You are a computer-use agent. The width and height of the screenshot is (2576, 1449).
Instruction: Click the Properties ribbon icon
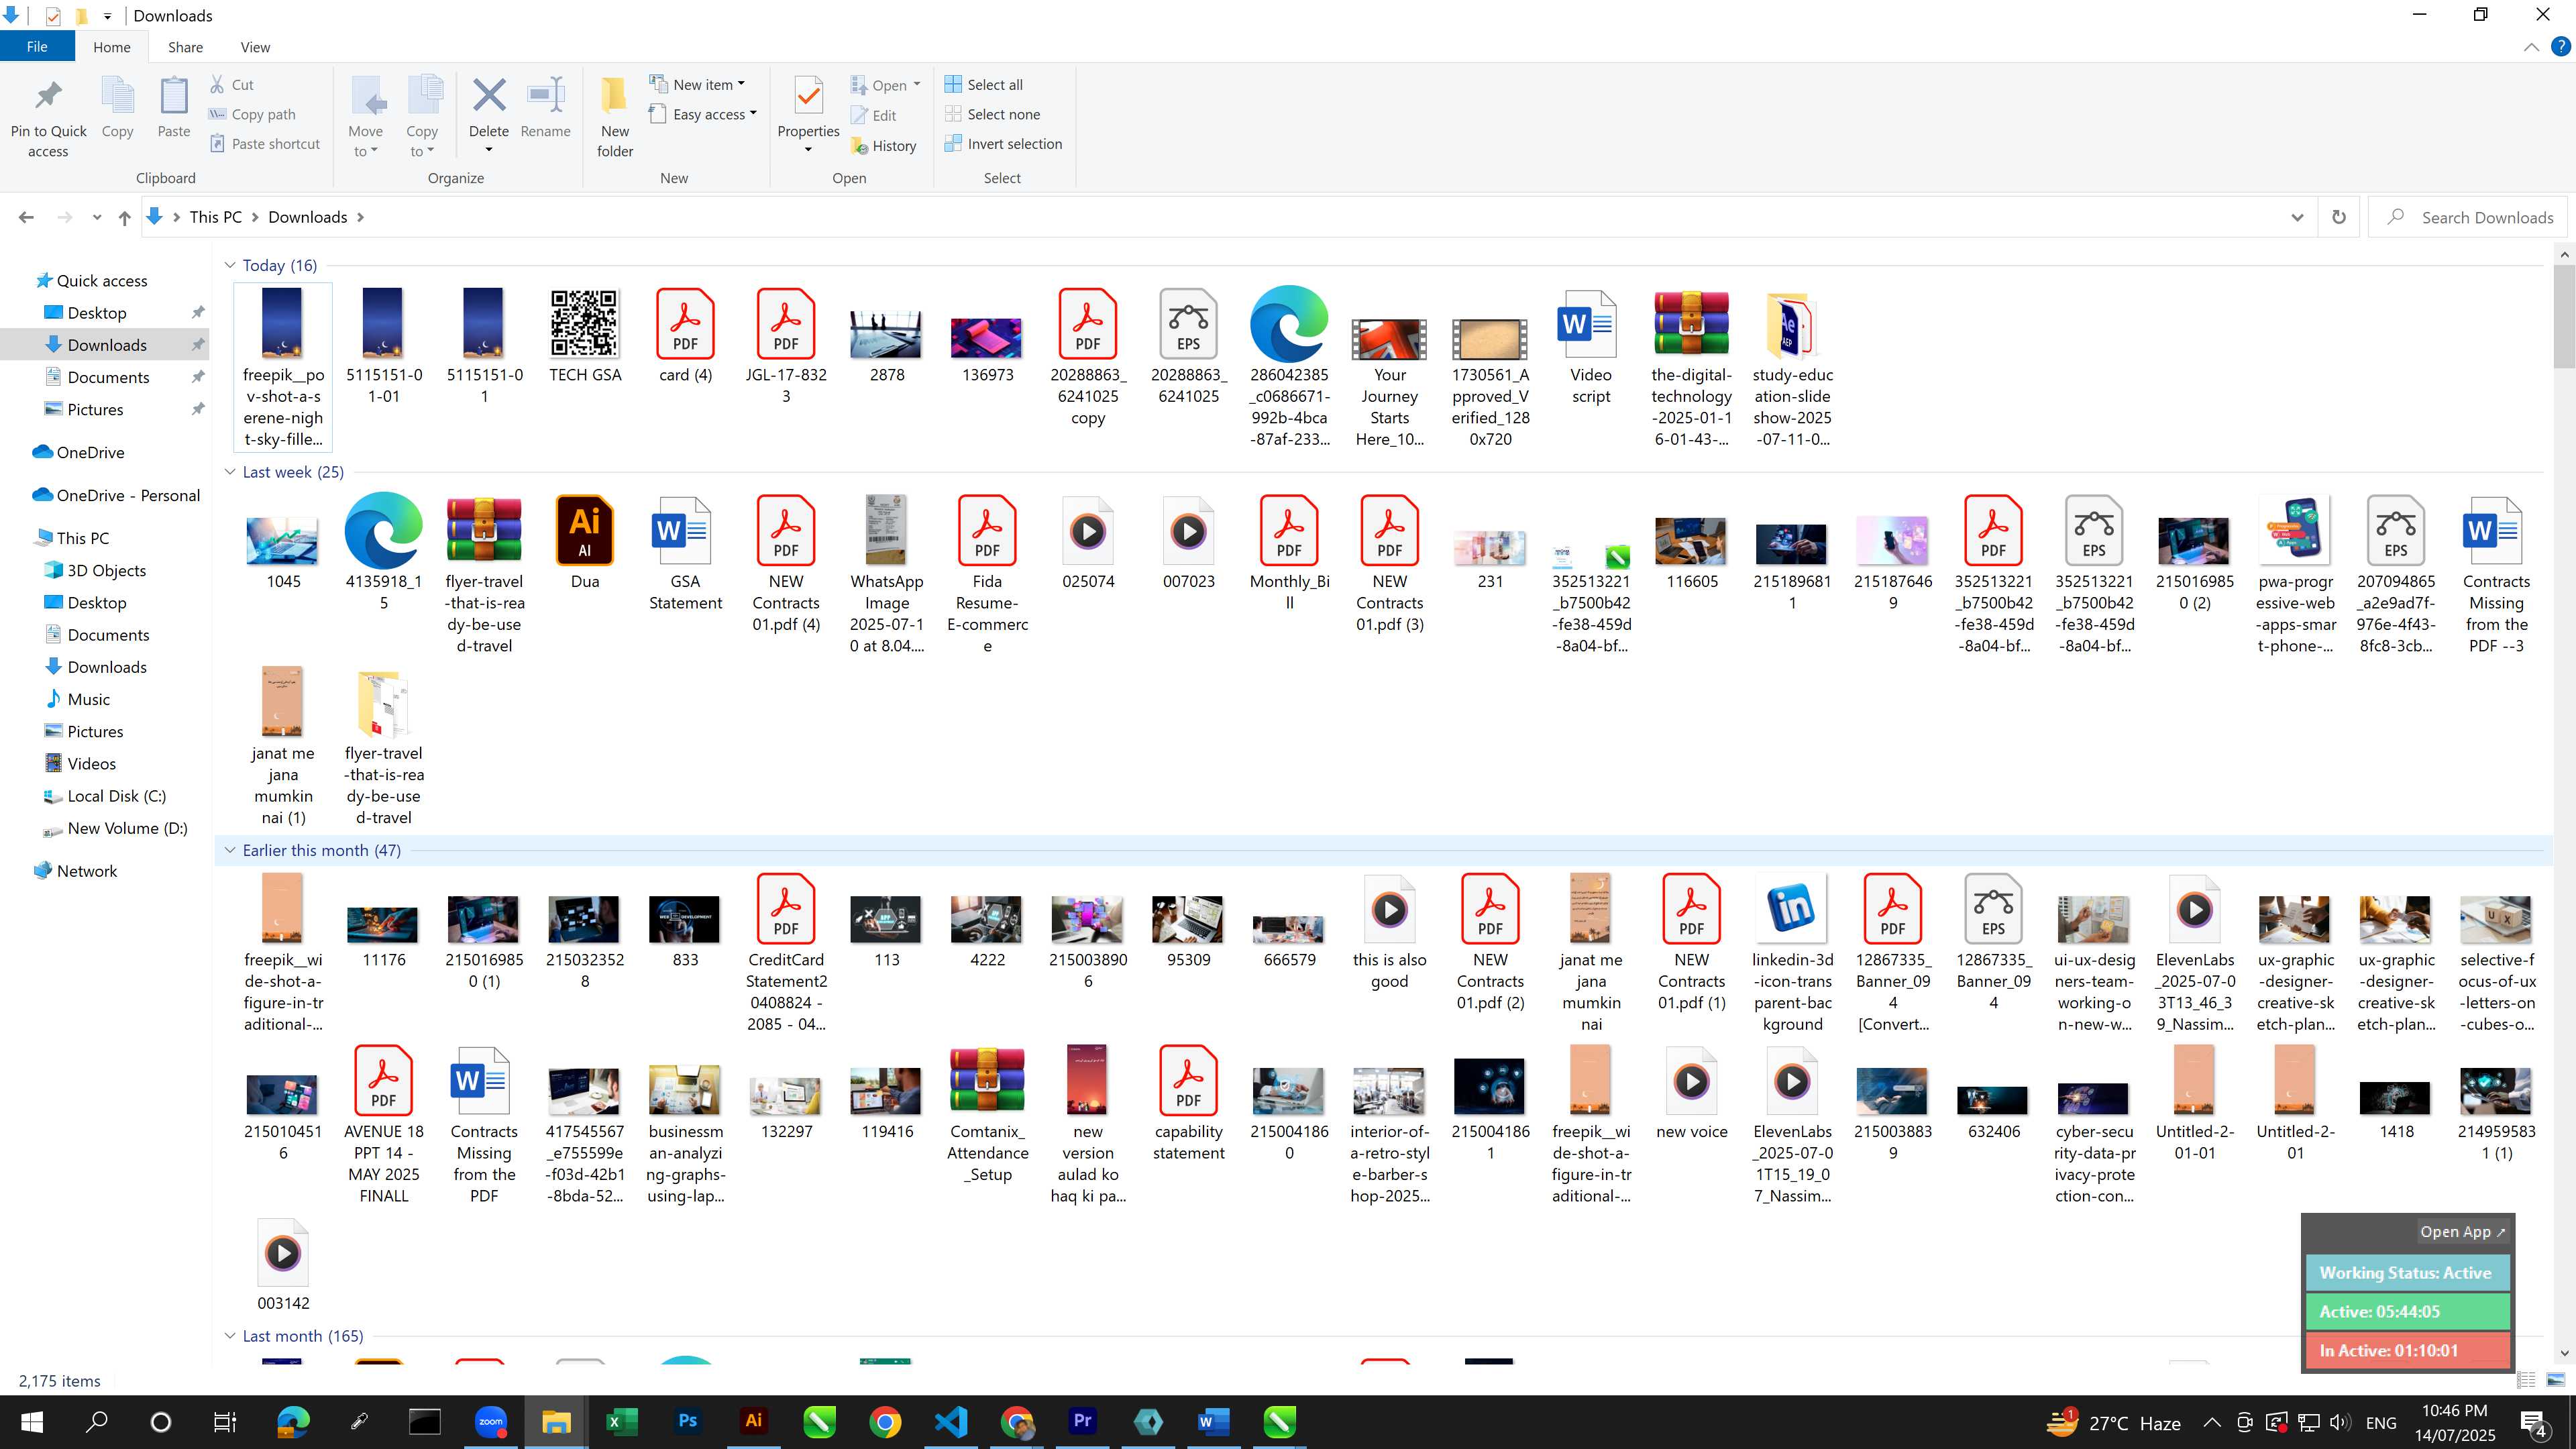[808, 108]
